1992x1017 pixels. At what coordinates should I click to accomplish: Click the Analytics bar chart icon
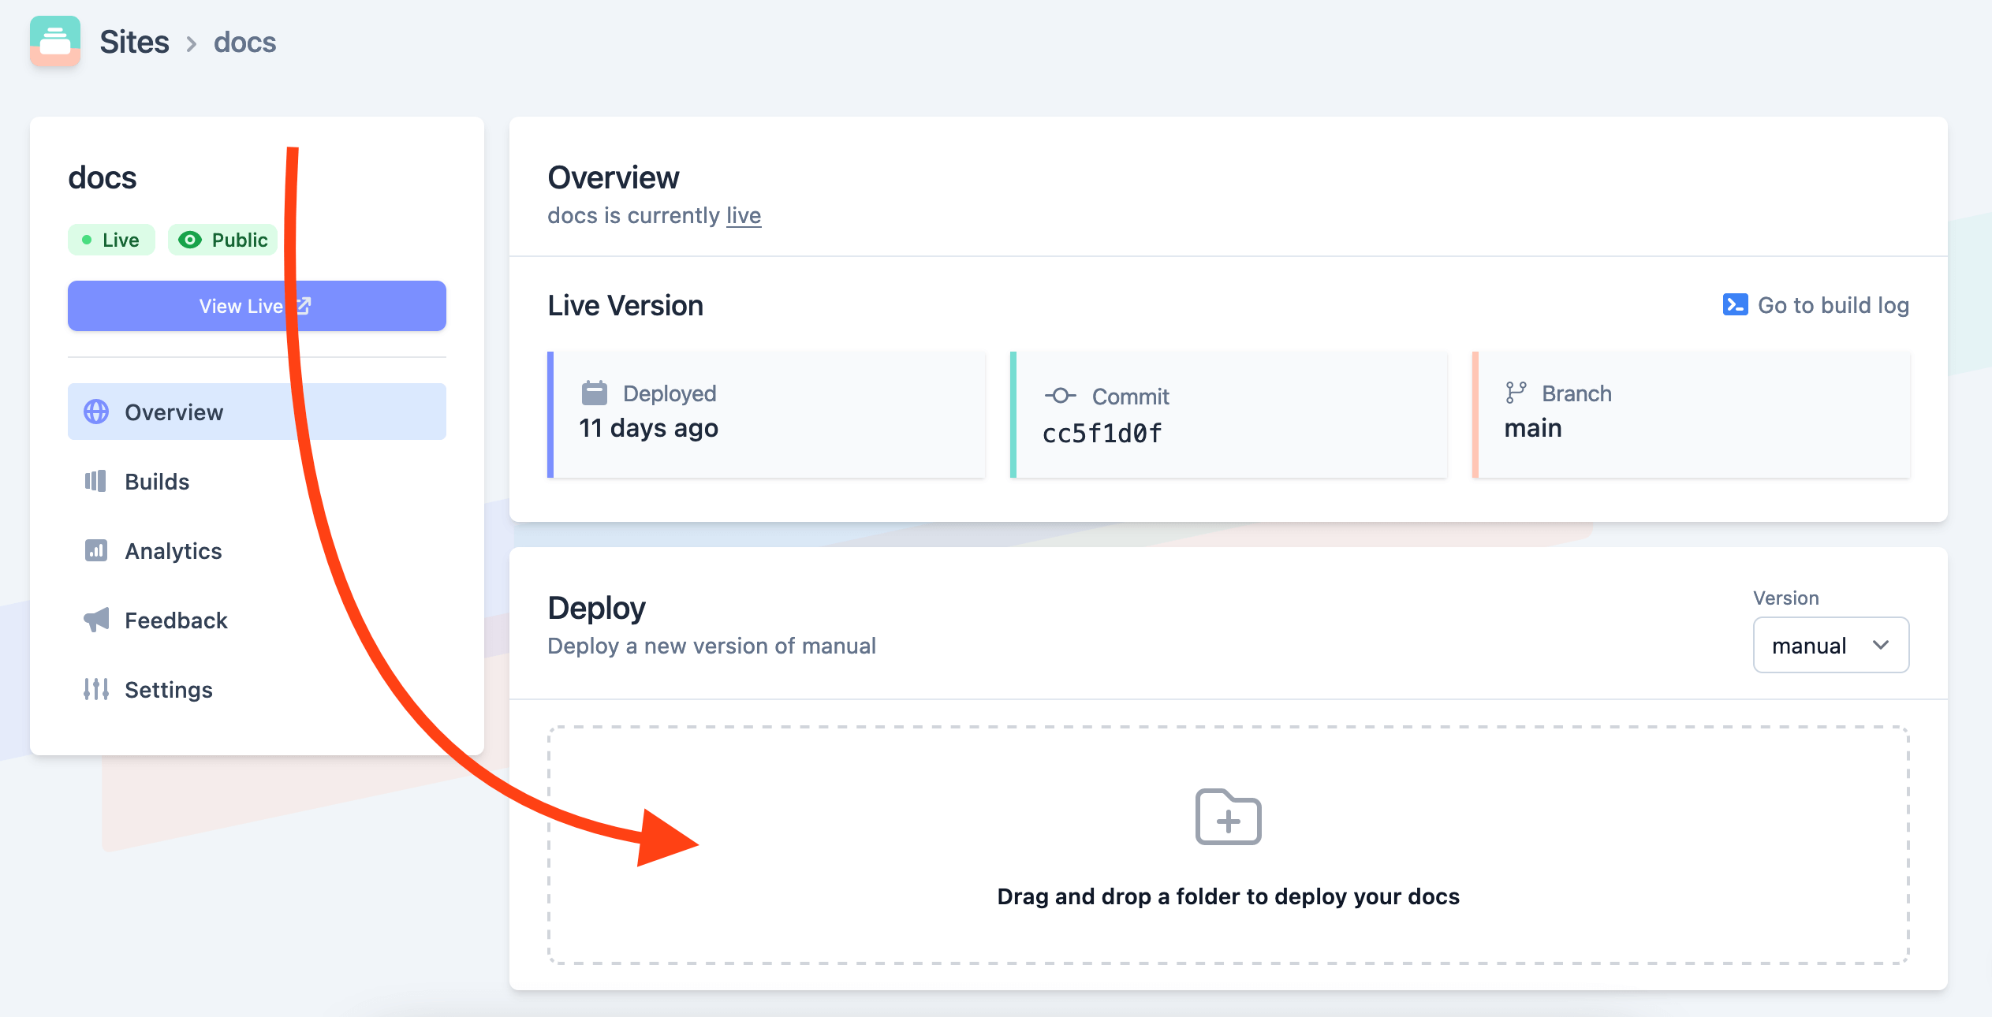coord(95,550)
